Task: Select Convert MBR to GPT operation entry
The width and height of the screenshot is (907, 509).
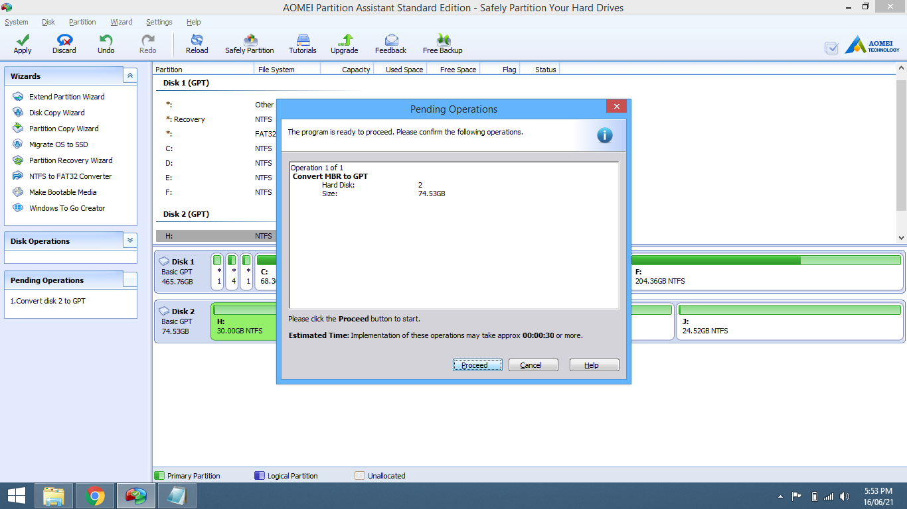Action: (330, 176)
